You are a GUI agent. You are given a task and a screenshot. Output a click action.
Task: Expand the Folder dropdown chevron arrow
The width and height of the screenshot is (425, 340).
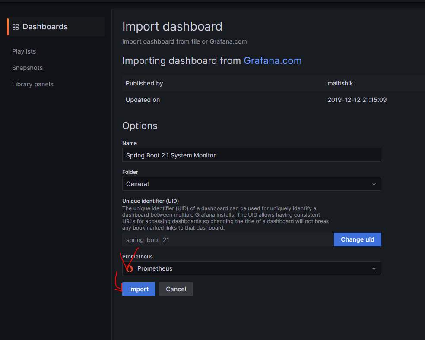point(374,184)
